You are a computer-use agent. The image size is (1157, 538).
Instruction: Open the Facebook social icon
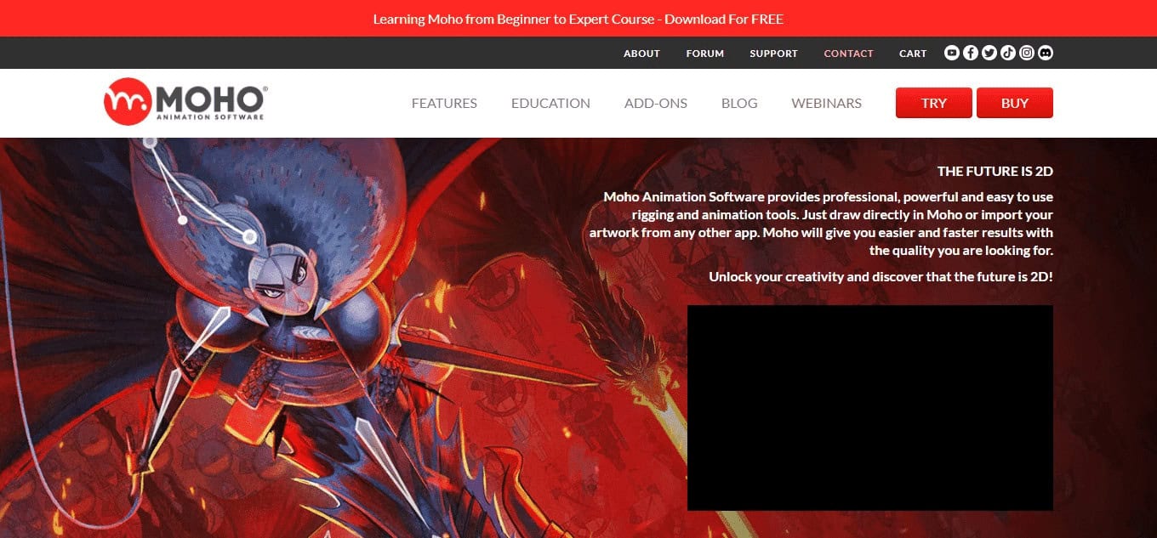(x=971, y=53)
